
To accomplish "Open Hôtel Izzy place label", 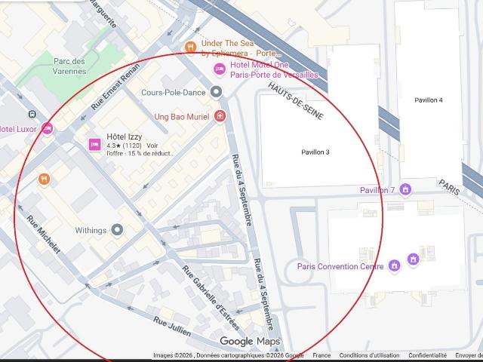I will pyautogui.click(x=125, y=137).
